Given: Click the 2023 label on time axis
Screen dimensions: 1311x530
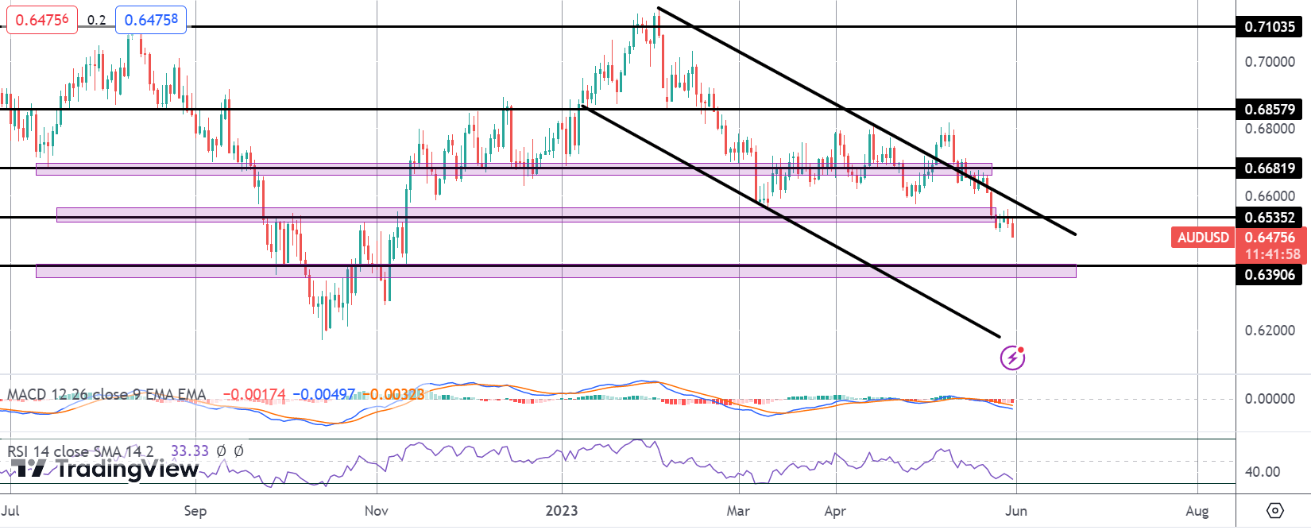Looking at the screenshot, I should click(561, 511).
